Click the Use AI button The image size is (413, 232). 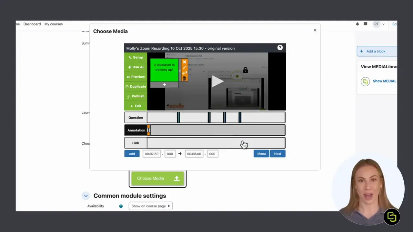tap(136, 67)
